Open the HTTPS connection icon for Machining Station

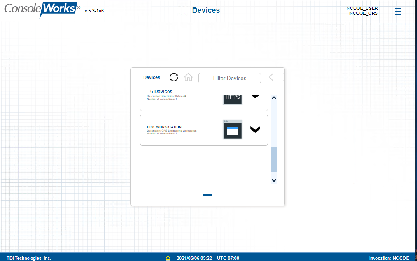[x=233, y=99]
